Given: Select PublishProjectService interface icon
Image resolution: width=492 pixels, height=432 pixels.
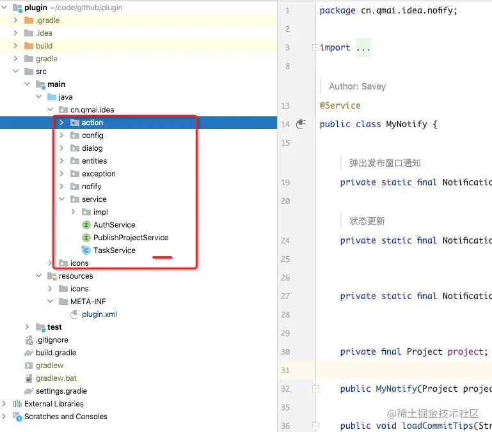Looking at the screenshot, I should click(x=86, y=238).
